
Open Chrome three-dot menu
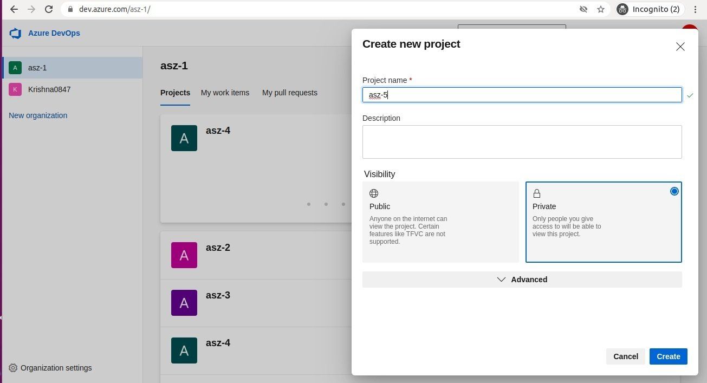(x=695, y=9)
